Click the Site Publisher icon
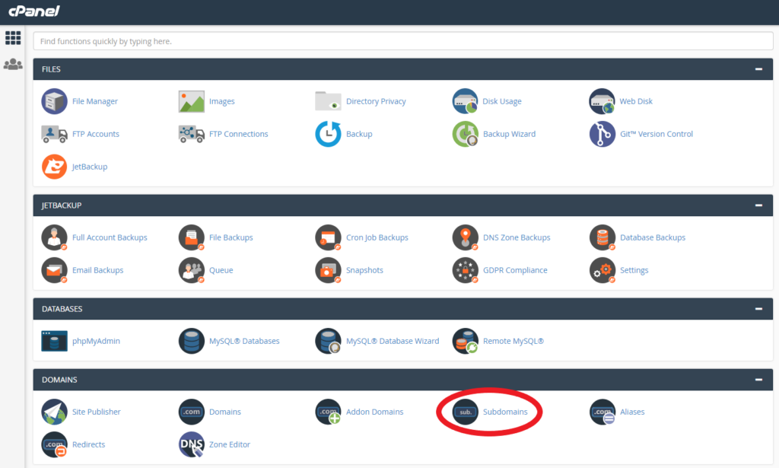The width and height of the screenshot is (779, 468). coord(54,412)
